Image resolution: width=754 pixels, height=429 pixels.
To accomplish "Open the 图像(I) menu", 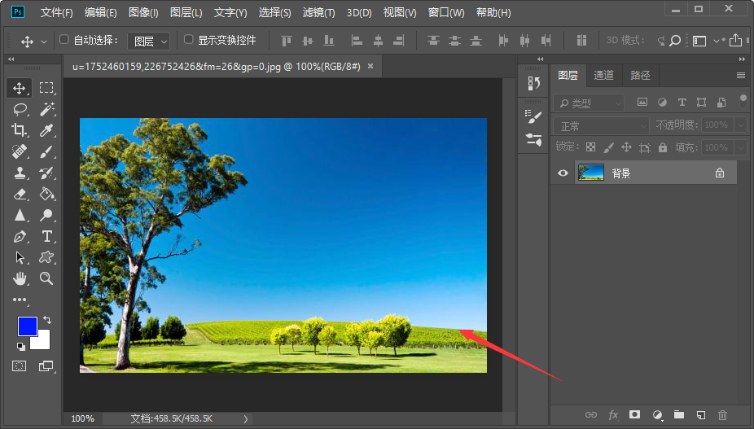I will 143,12.
